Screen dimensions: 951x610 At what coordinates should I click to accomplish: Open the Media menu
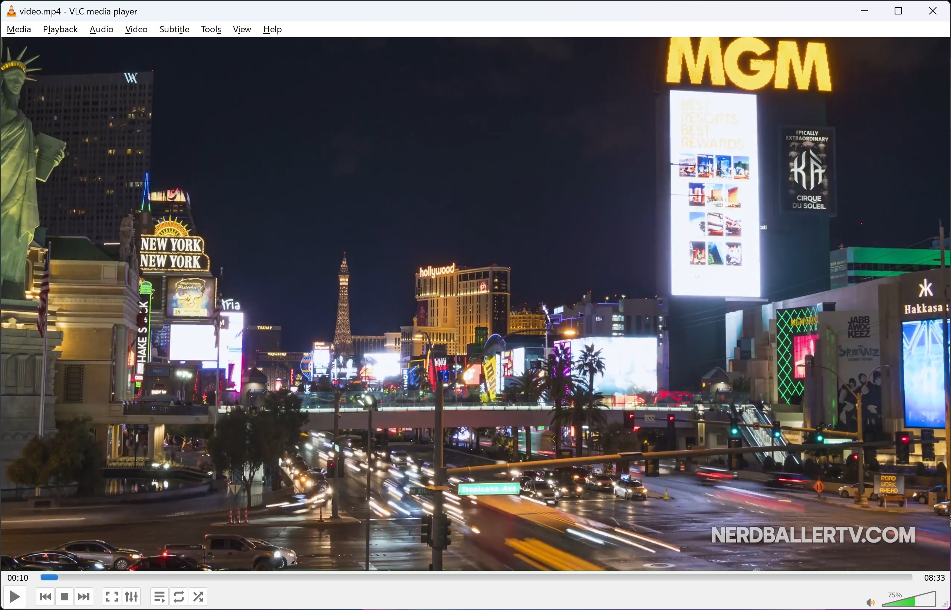point(19,29)
